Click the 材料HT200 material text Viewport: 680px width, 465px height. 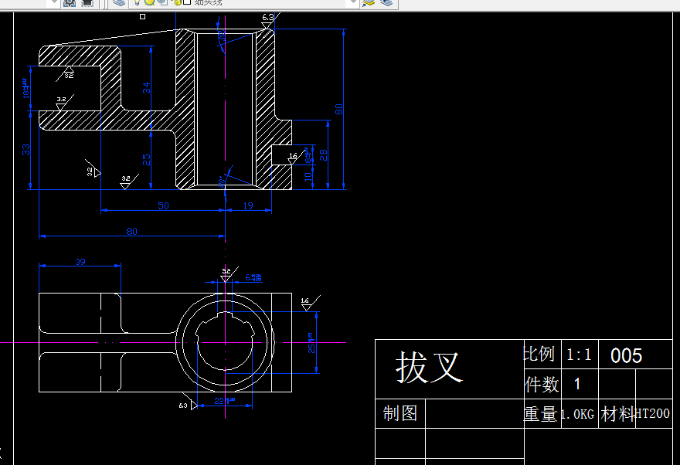click(x=635, y=414)
